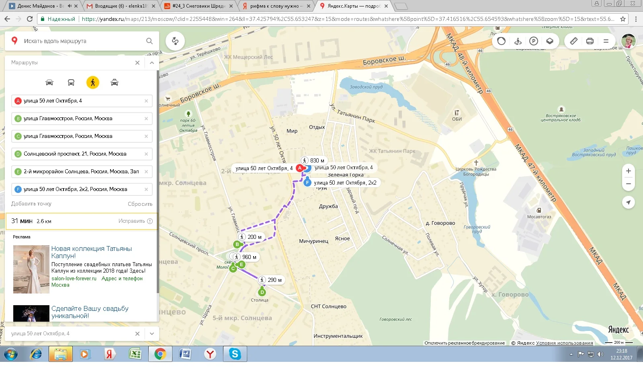This screenshot has width=643, height=386.
Task: Remove waypoint A улица 50 лет Октября, 4
Action: click(146, 101)
